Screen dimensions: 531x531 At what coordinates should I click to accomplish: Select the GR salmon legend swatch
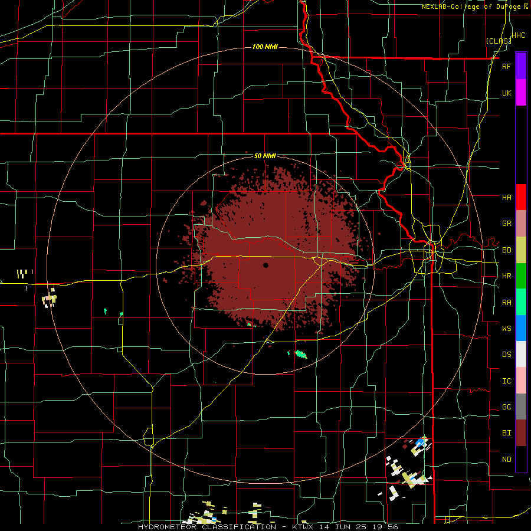(x=521, y=224)
